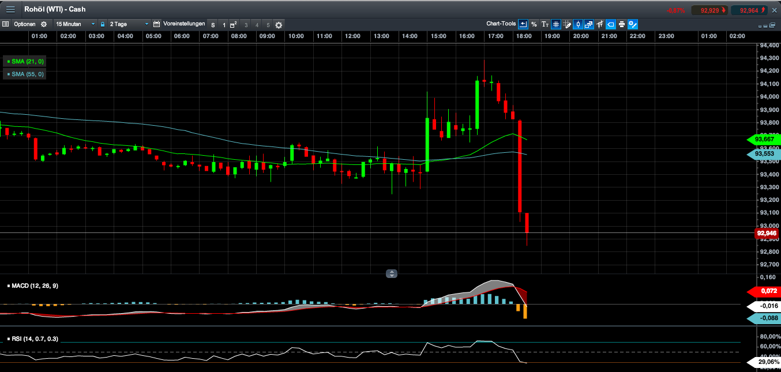Click the MACD (12, 26, 9) label
The width and height of the screenshot is (781, 372).
point(35,285)
